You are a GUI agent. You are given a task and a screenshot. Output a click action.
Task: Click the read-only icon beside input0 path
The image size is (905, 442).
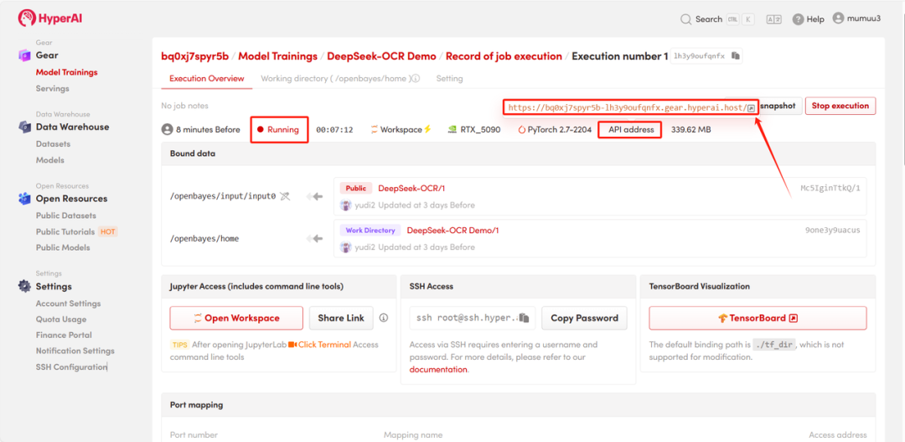tap(285, 196)
